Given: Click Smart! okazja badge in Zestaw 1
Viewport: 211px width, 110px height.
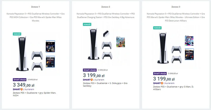Looking at the screenshot, I should pyautogui.click(x=20, y=80).
